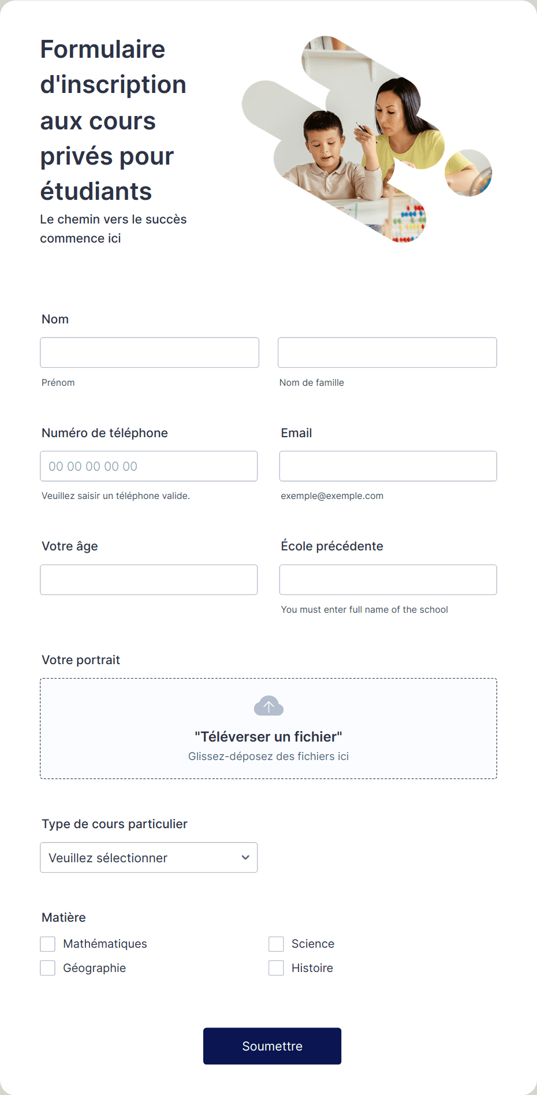Click the "Glissez-déposez des fichiers ici" text
Screen dimensions: 537x1095
pos(268,757)
